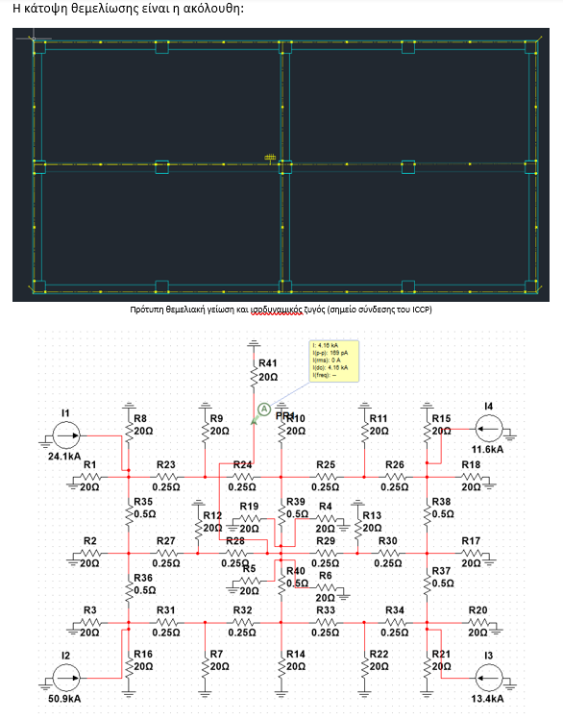563x720 pixels.
Task: Select the I1 24.1kA current source symbol
Action: point(66,434)
